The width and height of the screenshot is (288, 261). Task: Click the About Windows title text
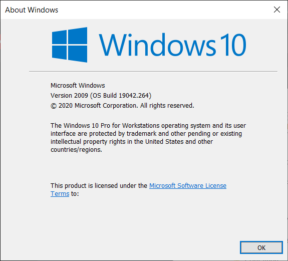click(32, 10)
